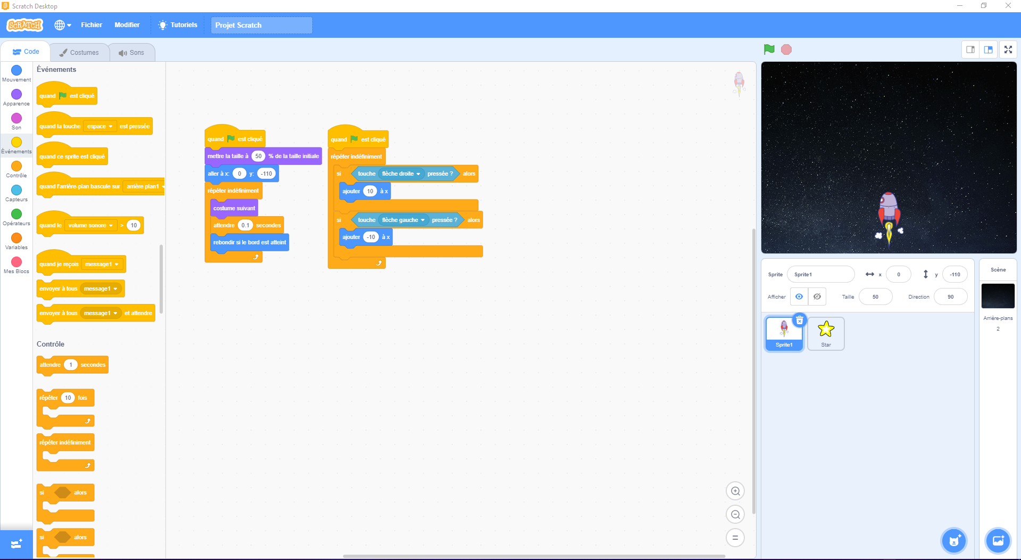This screenshot has width=1021, height=560.
Task: Select the Star sprite thumbnail
Action: (x=826, y=333)
